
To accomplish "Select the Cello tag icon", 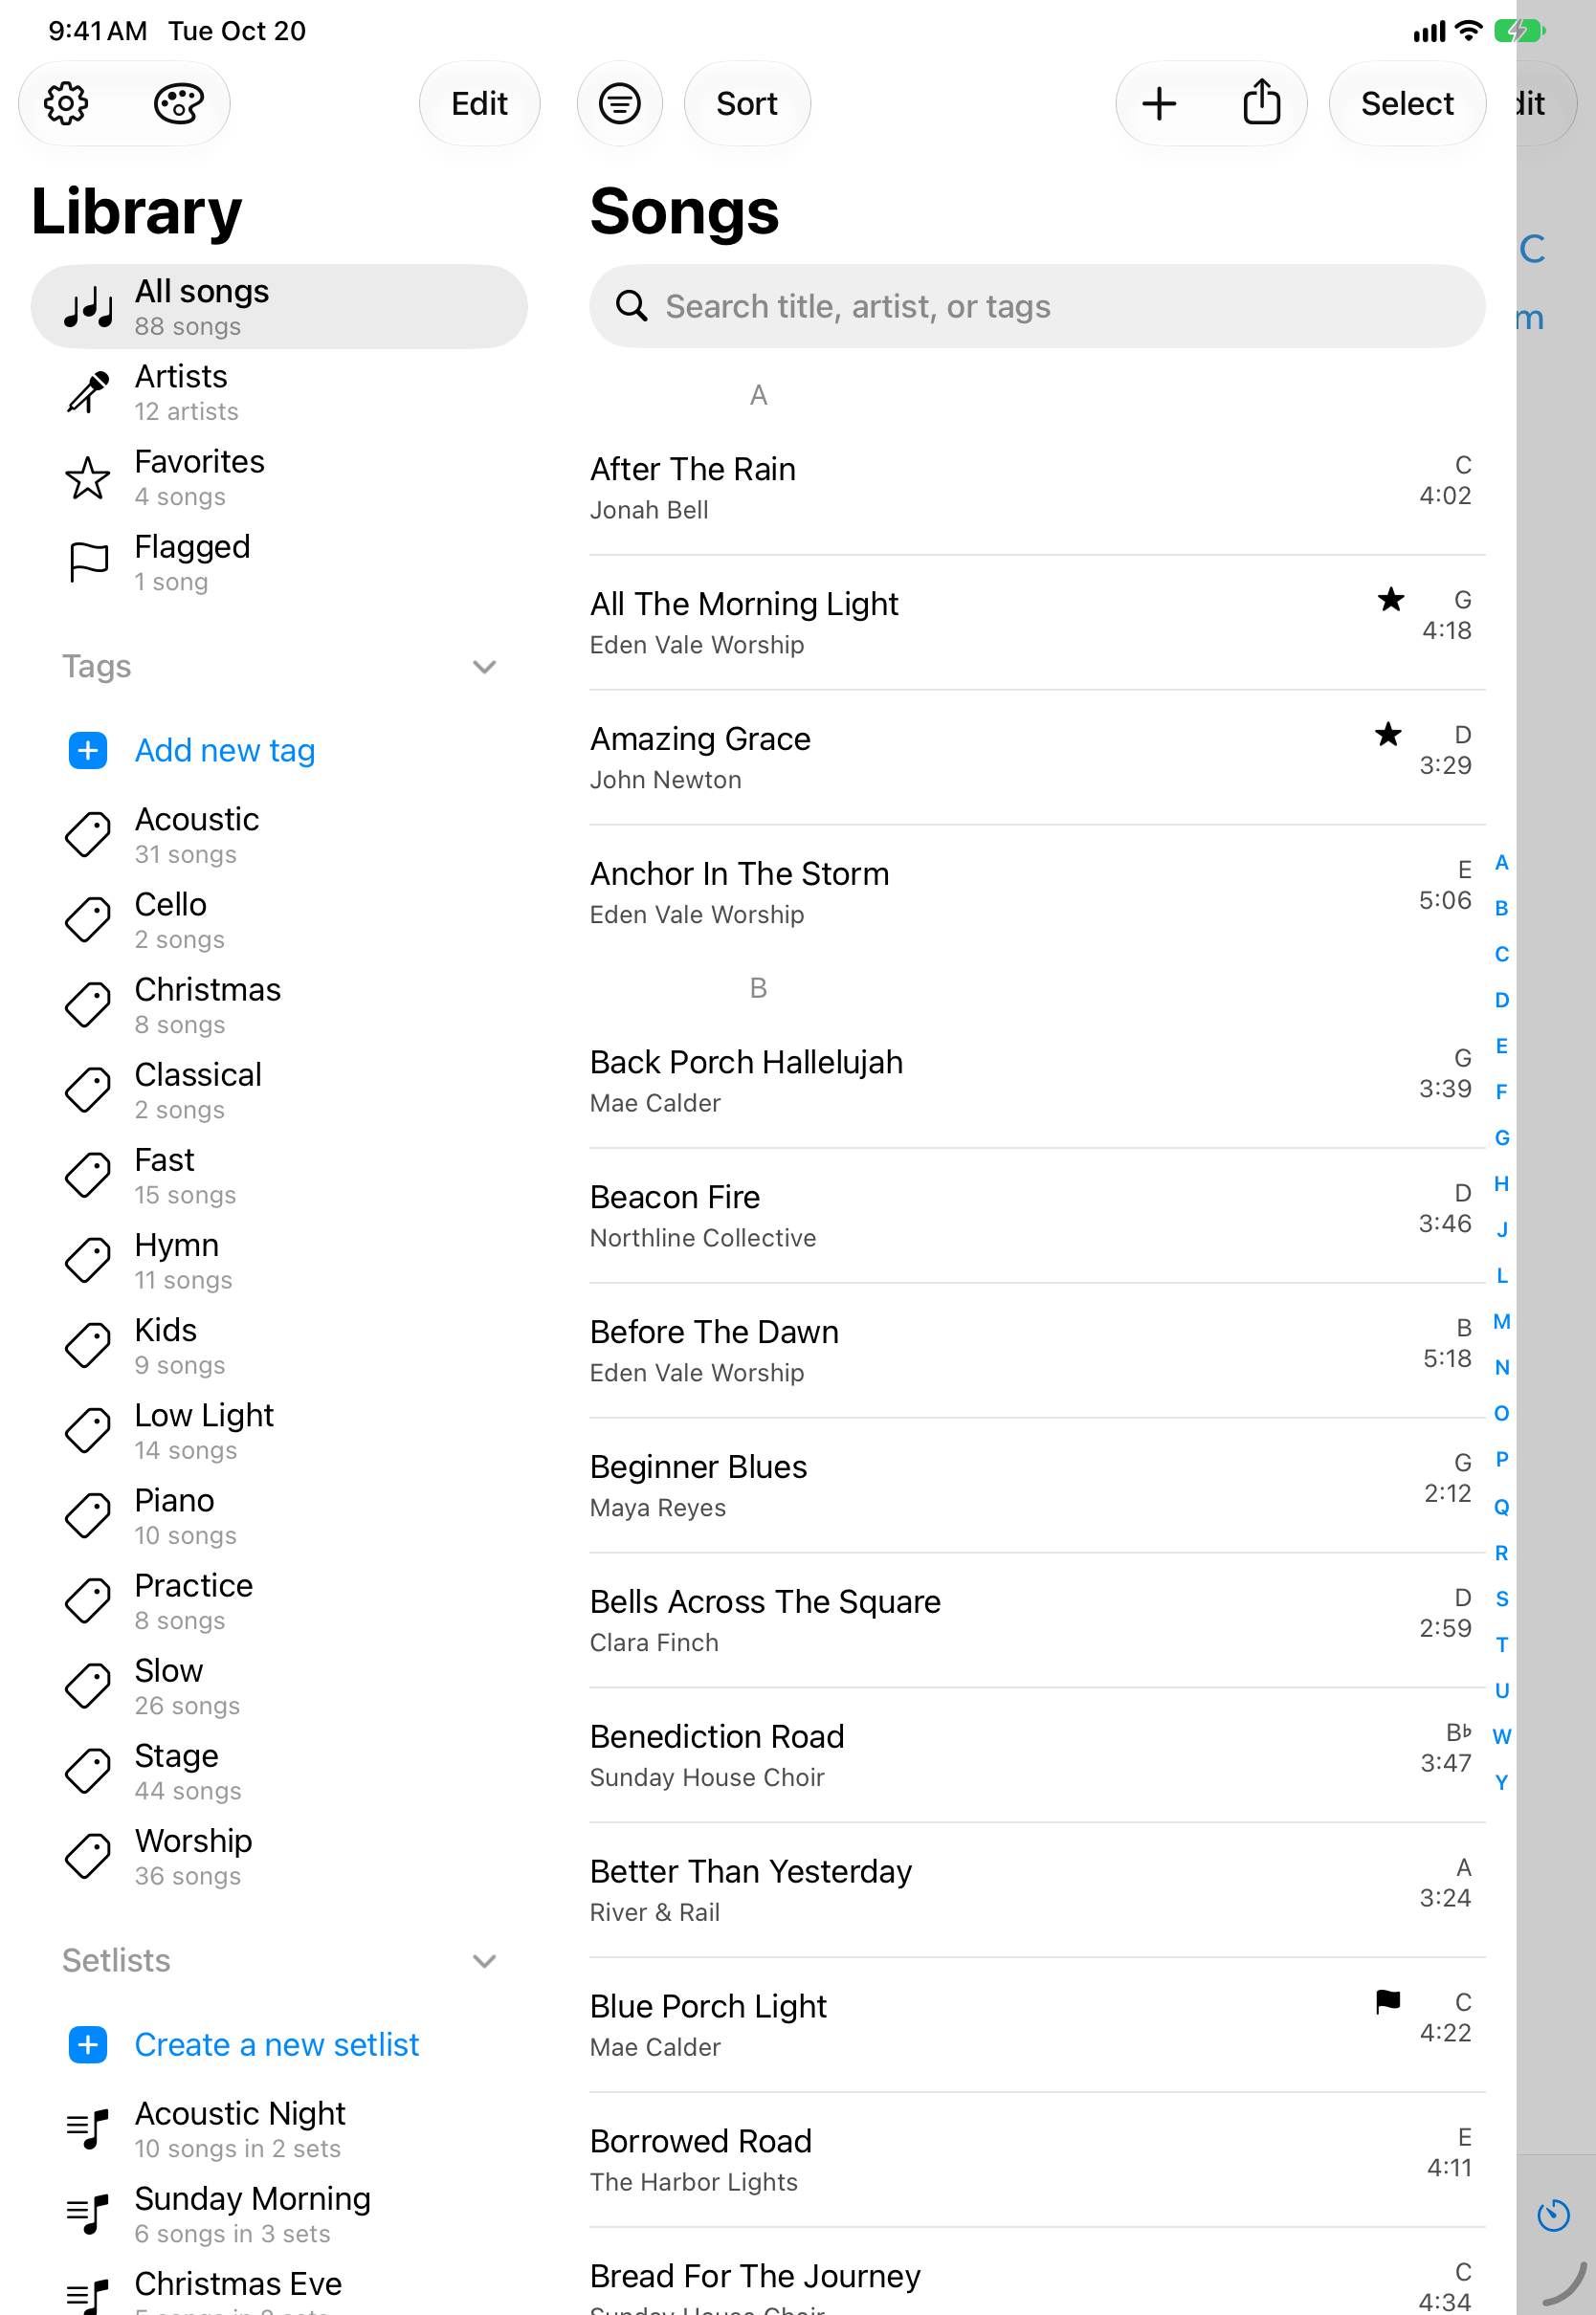I will pyautogui.click(x=88, y=919).
